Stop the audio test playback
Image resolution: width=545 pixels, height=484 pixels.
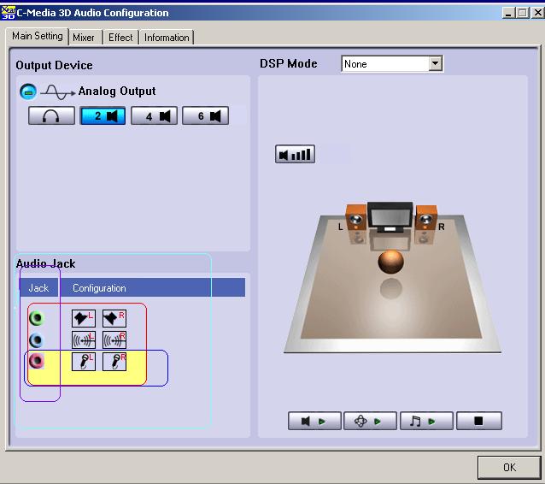click(x=479, y=421)
